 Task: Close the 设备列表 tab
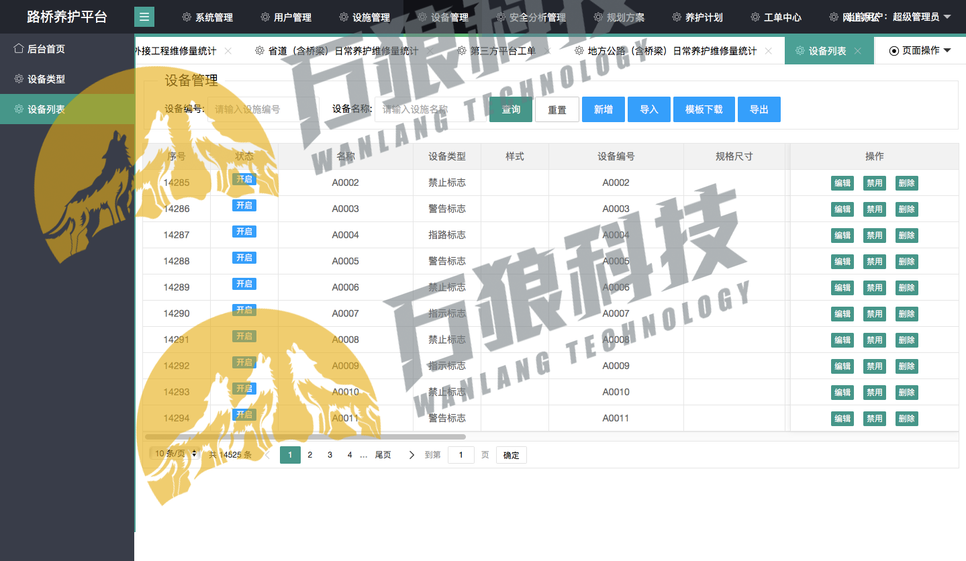click(858, 51)
